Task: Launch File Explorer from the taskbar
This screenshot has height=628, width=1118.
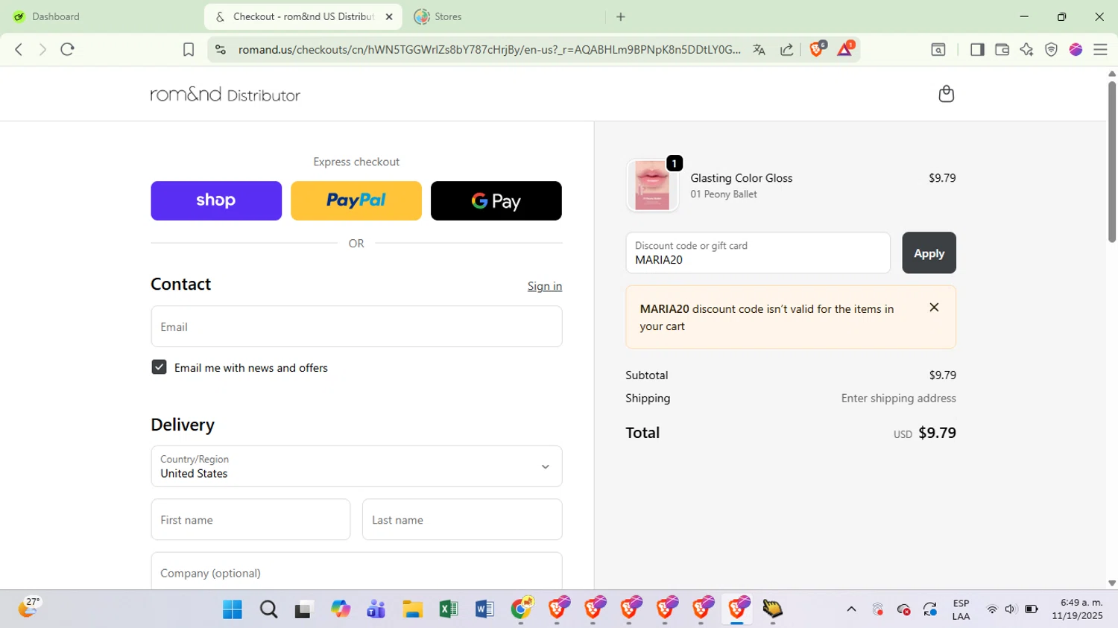Action: 412,609
